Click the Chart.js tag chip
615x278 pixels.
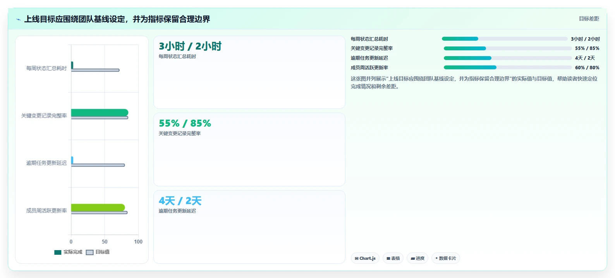click(x=365, y=258)
